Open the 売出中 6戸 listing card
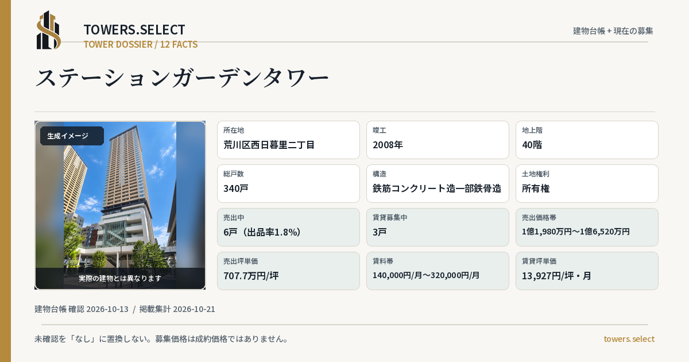Image resolution: width=689 pixels, height=362 pixels. pos(288,227)
